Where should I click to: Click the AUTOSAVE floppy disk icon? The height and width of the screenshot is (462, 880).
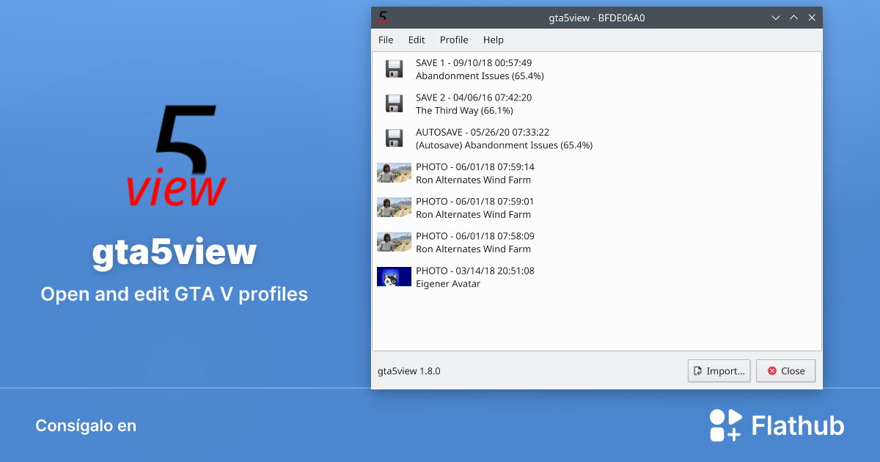pos(394,138)
